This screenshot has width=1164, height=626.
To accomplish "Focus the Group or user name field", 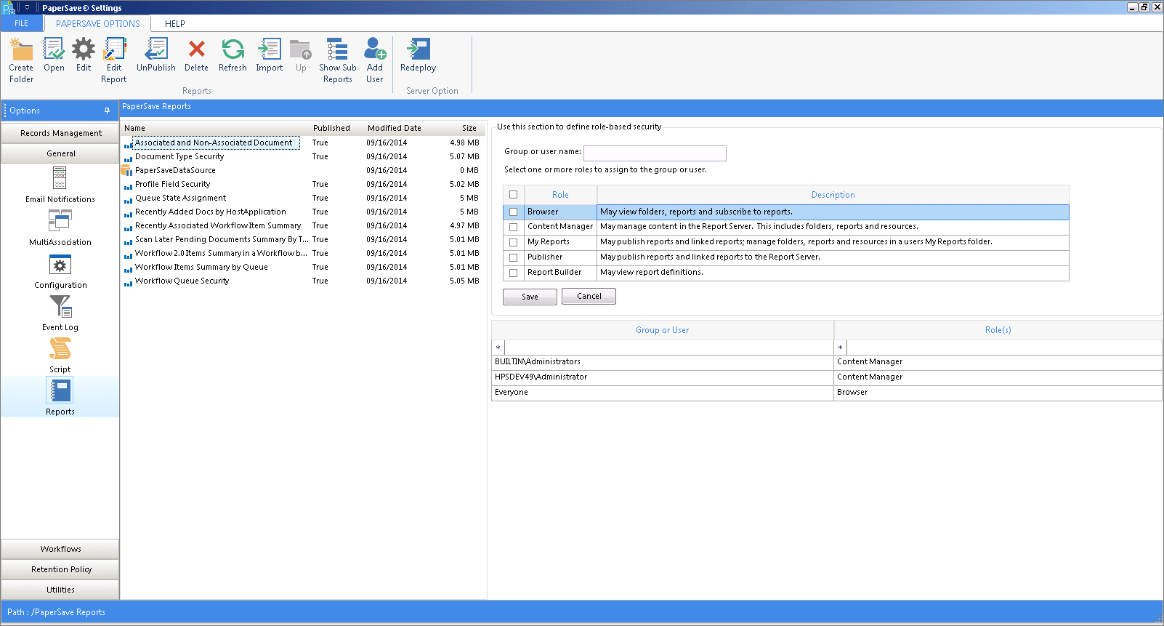I will point(655,153).
